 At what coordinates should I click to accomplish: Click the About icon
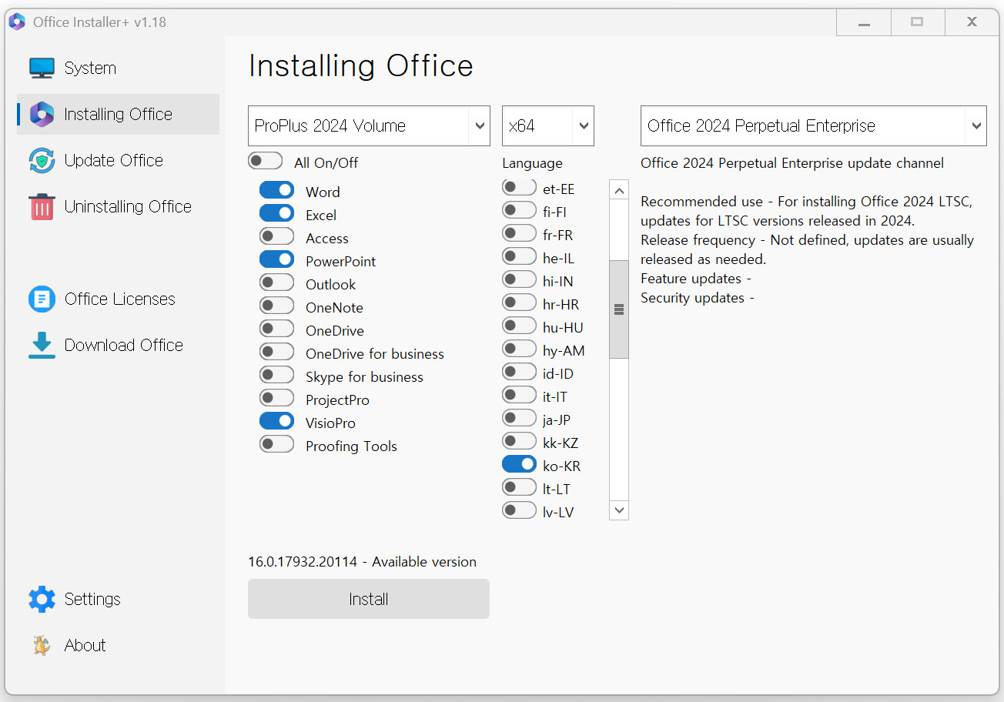[42, 645]
